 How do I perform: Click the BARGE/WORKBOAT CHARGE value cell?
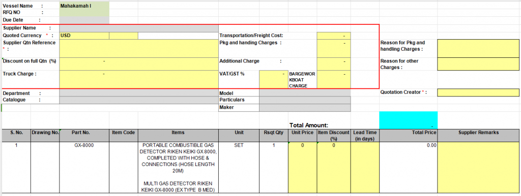[x=334, y=79]
